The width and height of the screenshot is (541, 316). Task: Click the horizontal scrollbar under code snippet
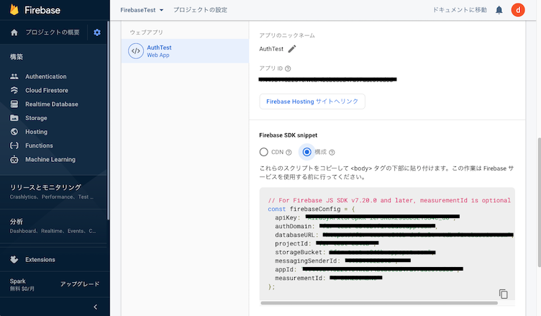pos(379,303)
